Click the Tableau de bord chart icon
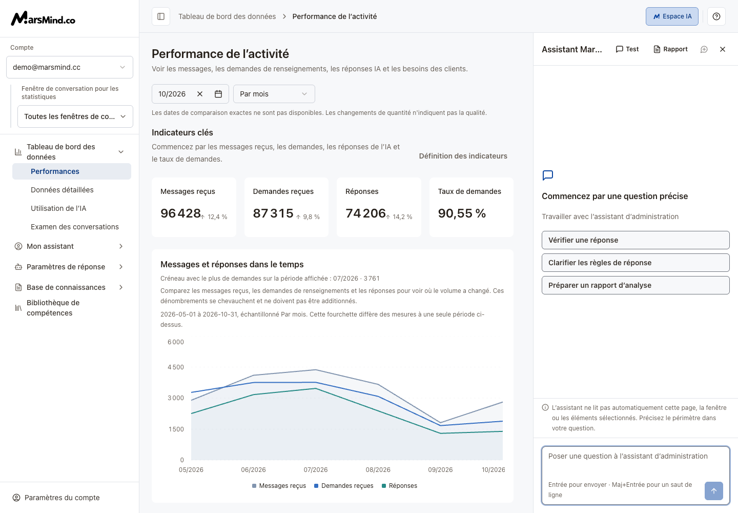Screen dimensions: 738x513 18,152
